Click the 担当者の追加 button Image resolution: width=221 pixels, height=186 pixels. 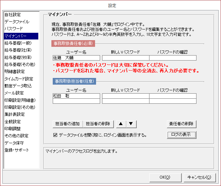pyautogui.click(x=68, y=124)
